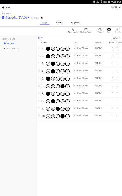Click Multiple Choice type for question 9
The image size is (122, 196).
pyautogui.click(x=81, y=108)
